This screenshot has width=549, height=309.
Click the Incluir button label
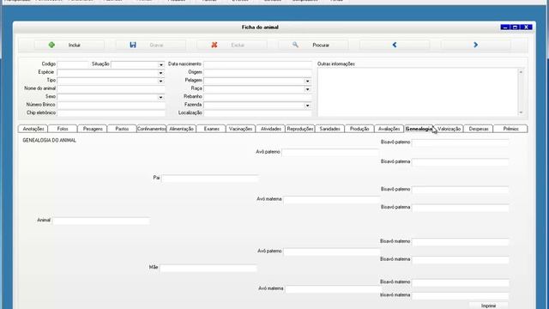click(x=75, y=45)
